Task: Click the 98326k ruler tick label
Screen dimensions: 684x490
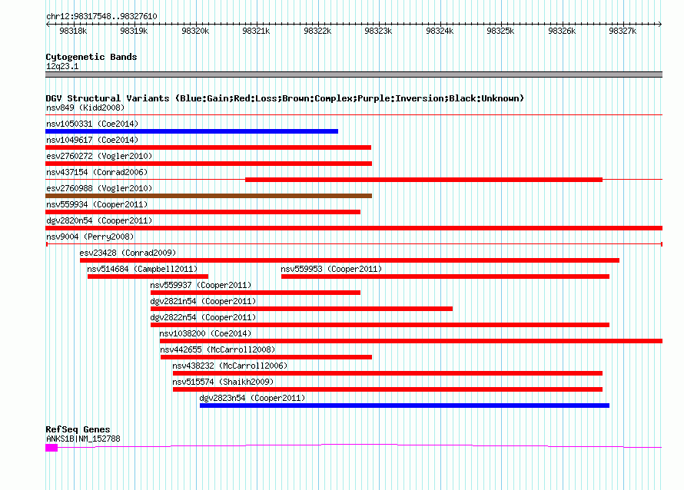Action: point(562,31)
